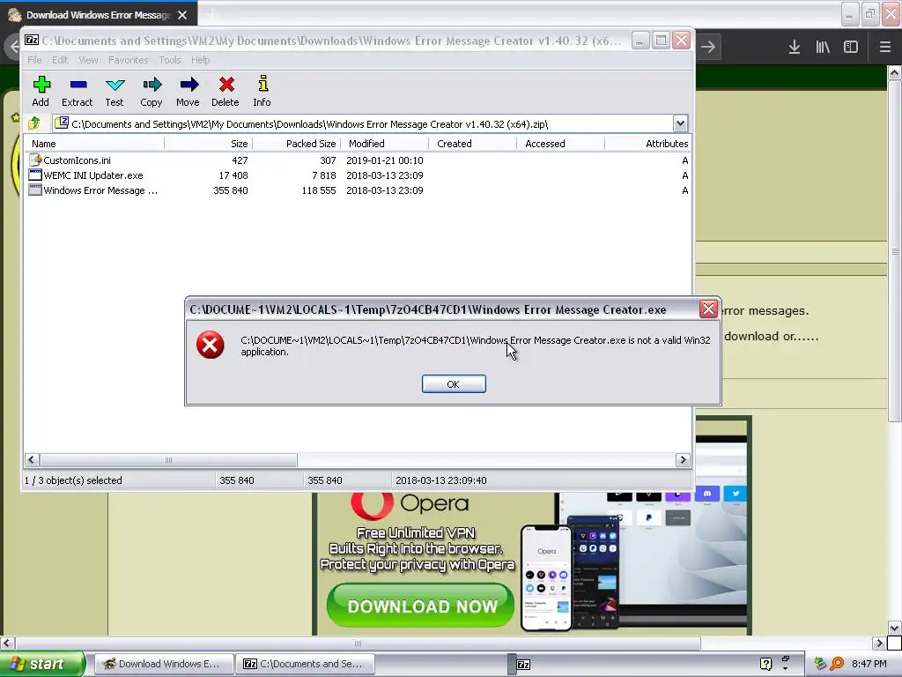Click the 17 408 size value
This screenshot has width=902, height=677.
point(233,175)
